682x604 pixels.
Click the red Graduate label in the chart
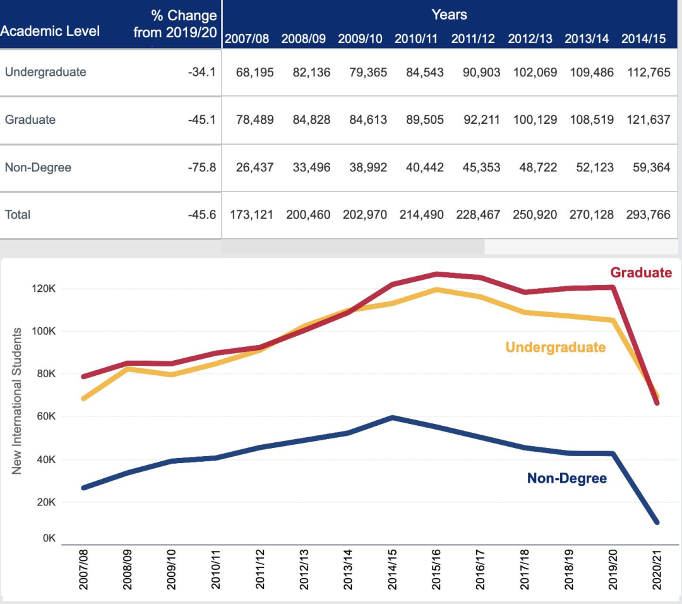click(641, 272)
